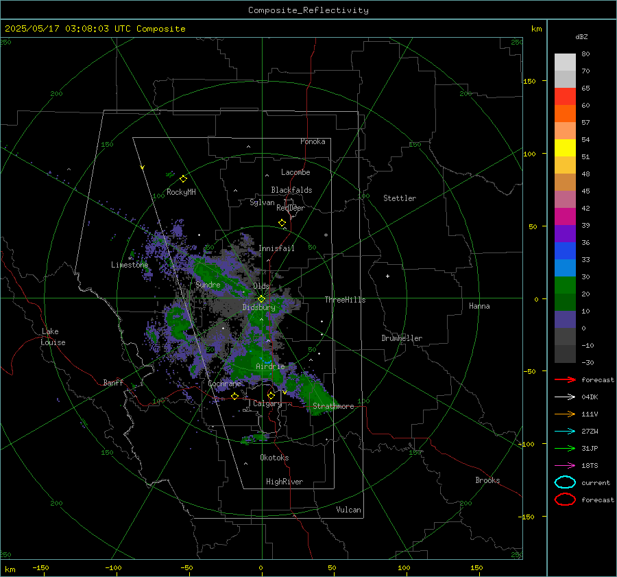Pick the purple 36-39 dBZ swatch
The width and height of the screenshot is (617, 577).
pyautogui.click(x=565, y=234)
